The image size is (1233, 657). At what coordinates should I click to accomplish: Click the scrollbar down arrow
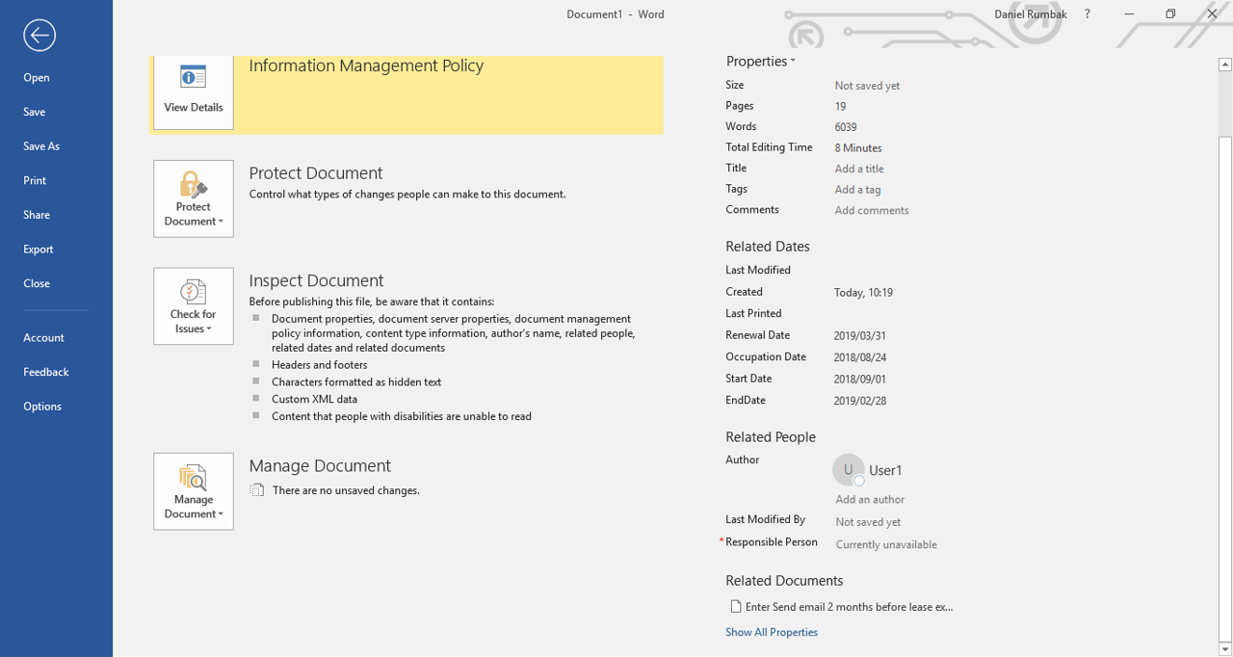point(1225,649)
